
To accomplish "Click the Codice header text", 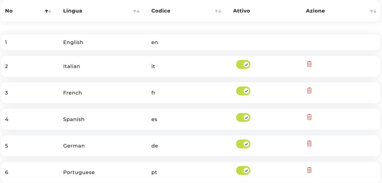I will pos(161,11).
